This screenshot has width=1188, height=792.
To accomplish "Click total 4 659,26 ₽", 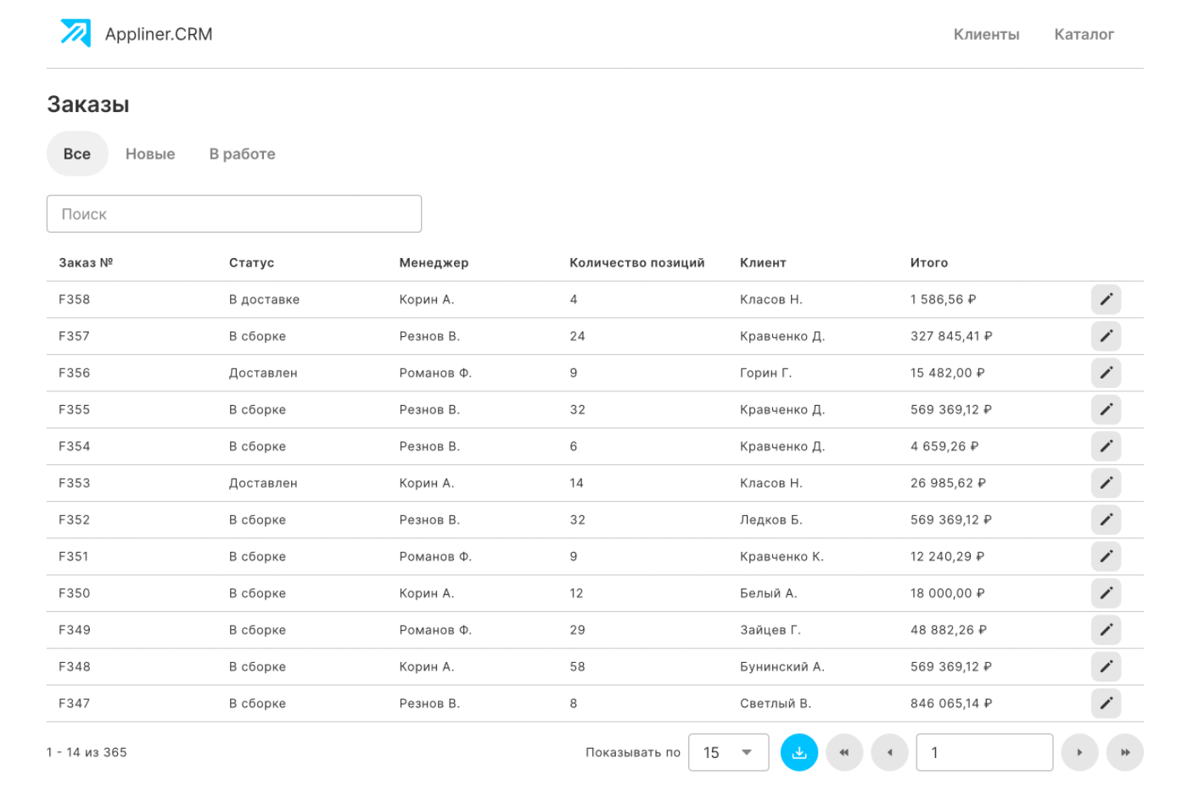I will point(944,447).
